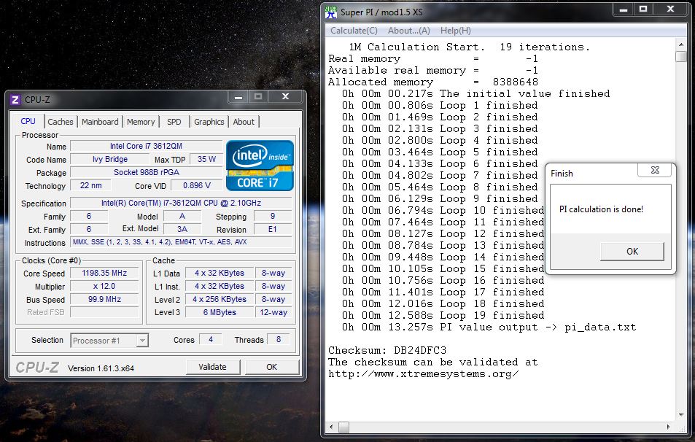
Task: Click the Core VID value '0.896 V'
Action: [x=197, y=185]
